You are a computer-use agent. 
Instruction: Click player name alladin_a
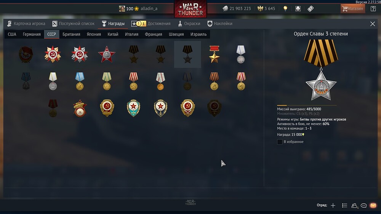pos(149,8)
